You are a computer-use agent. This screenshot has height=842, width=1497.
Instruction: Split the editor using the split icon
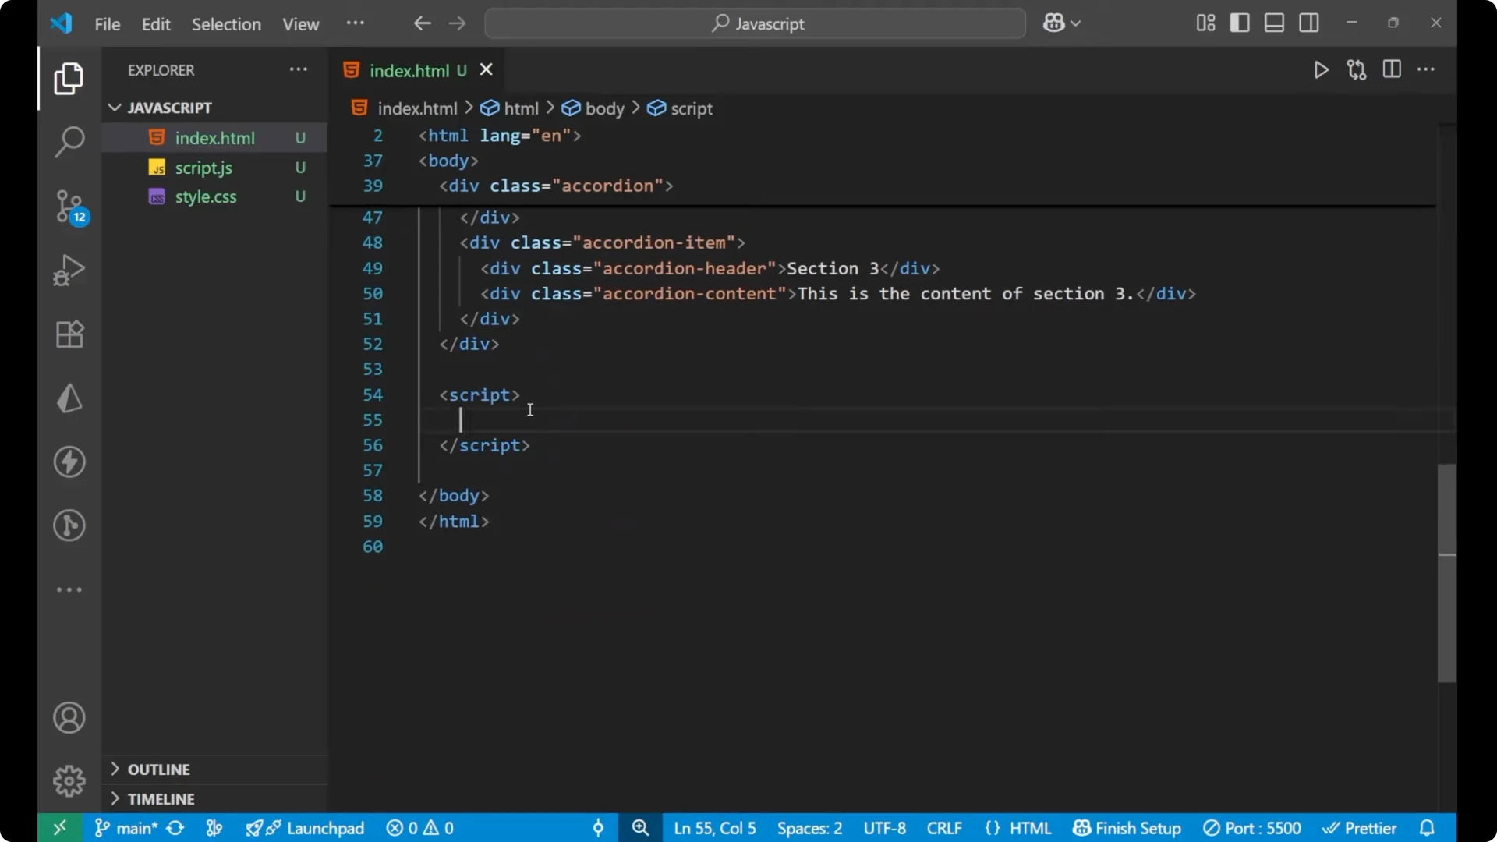(x=1393, y=69)
